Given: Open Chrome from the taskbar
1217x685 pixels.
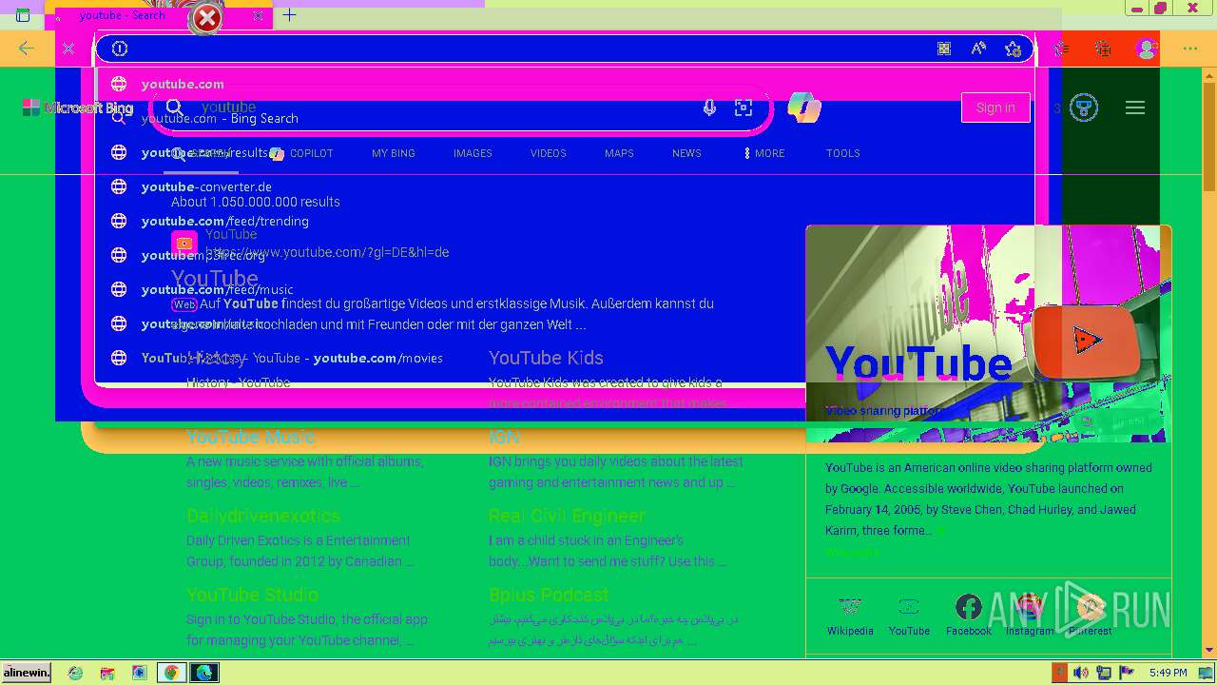Looking at the screenshot, I should point(171,673).
